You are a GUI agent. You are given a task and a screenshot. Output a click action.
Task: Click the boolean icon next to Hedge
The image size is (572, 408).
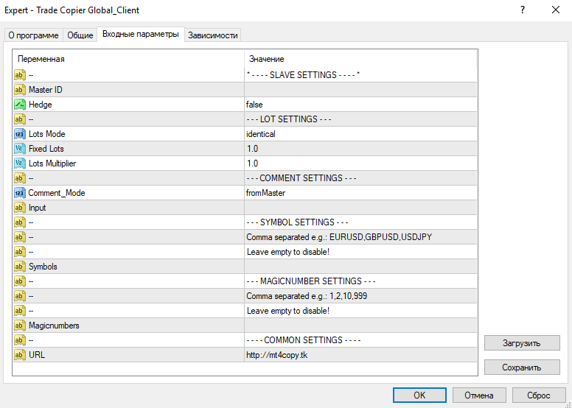[x=20, y=105]
